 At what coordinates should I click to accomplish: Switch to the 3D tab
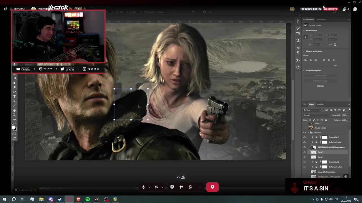click(305, 104)
